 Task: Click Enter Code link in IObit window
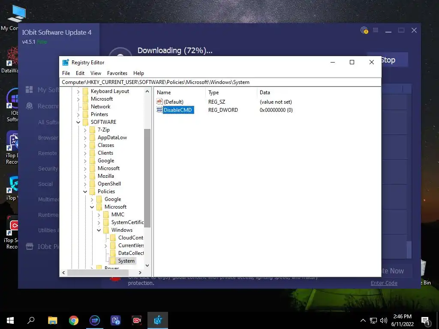[384, 283]
